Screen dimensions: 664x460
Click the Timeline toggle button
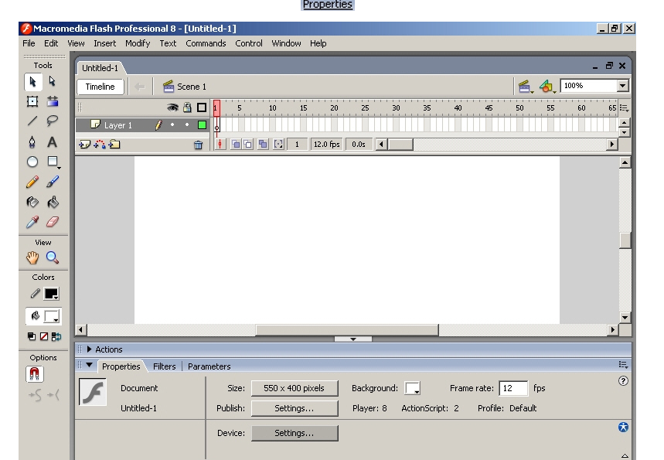(x=100, y=87)
